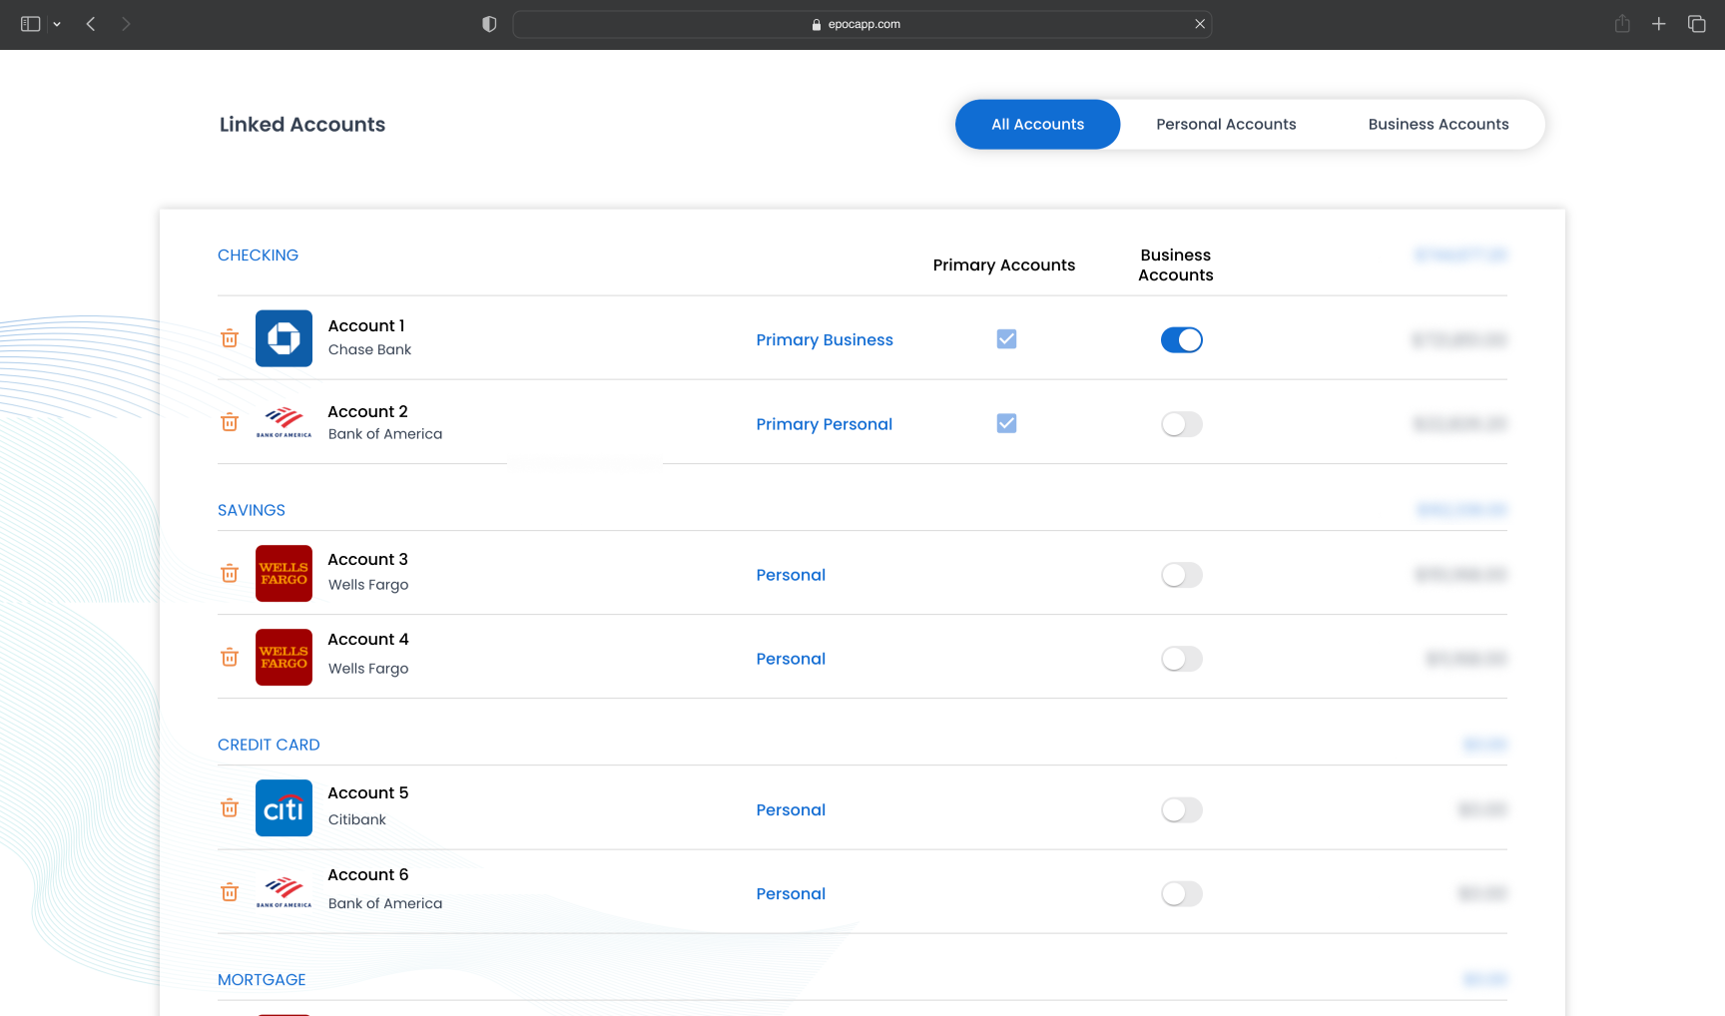Enable business toggle for Account 2
The height and width of the screenshot is (1016, 1725).
point(1182,424)
